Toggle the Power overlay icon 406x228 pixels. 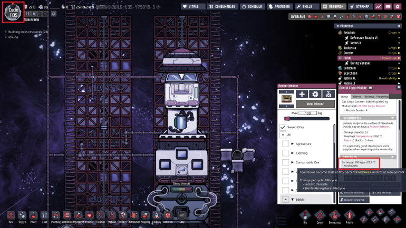tap(316, 16)
